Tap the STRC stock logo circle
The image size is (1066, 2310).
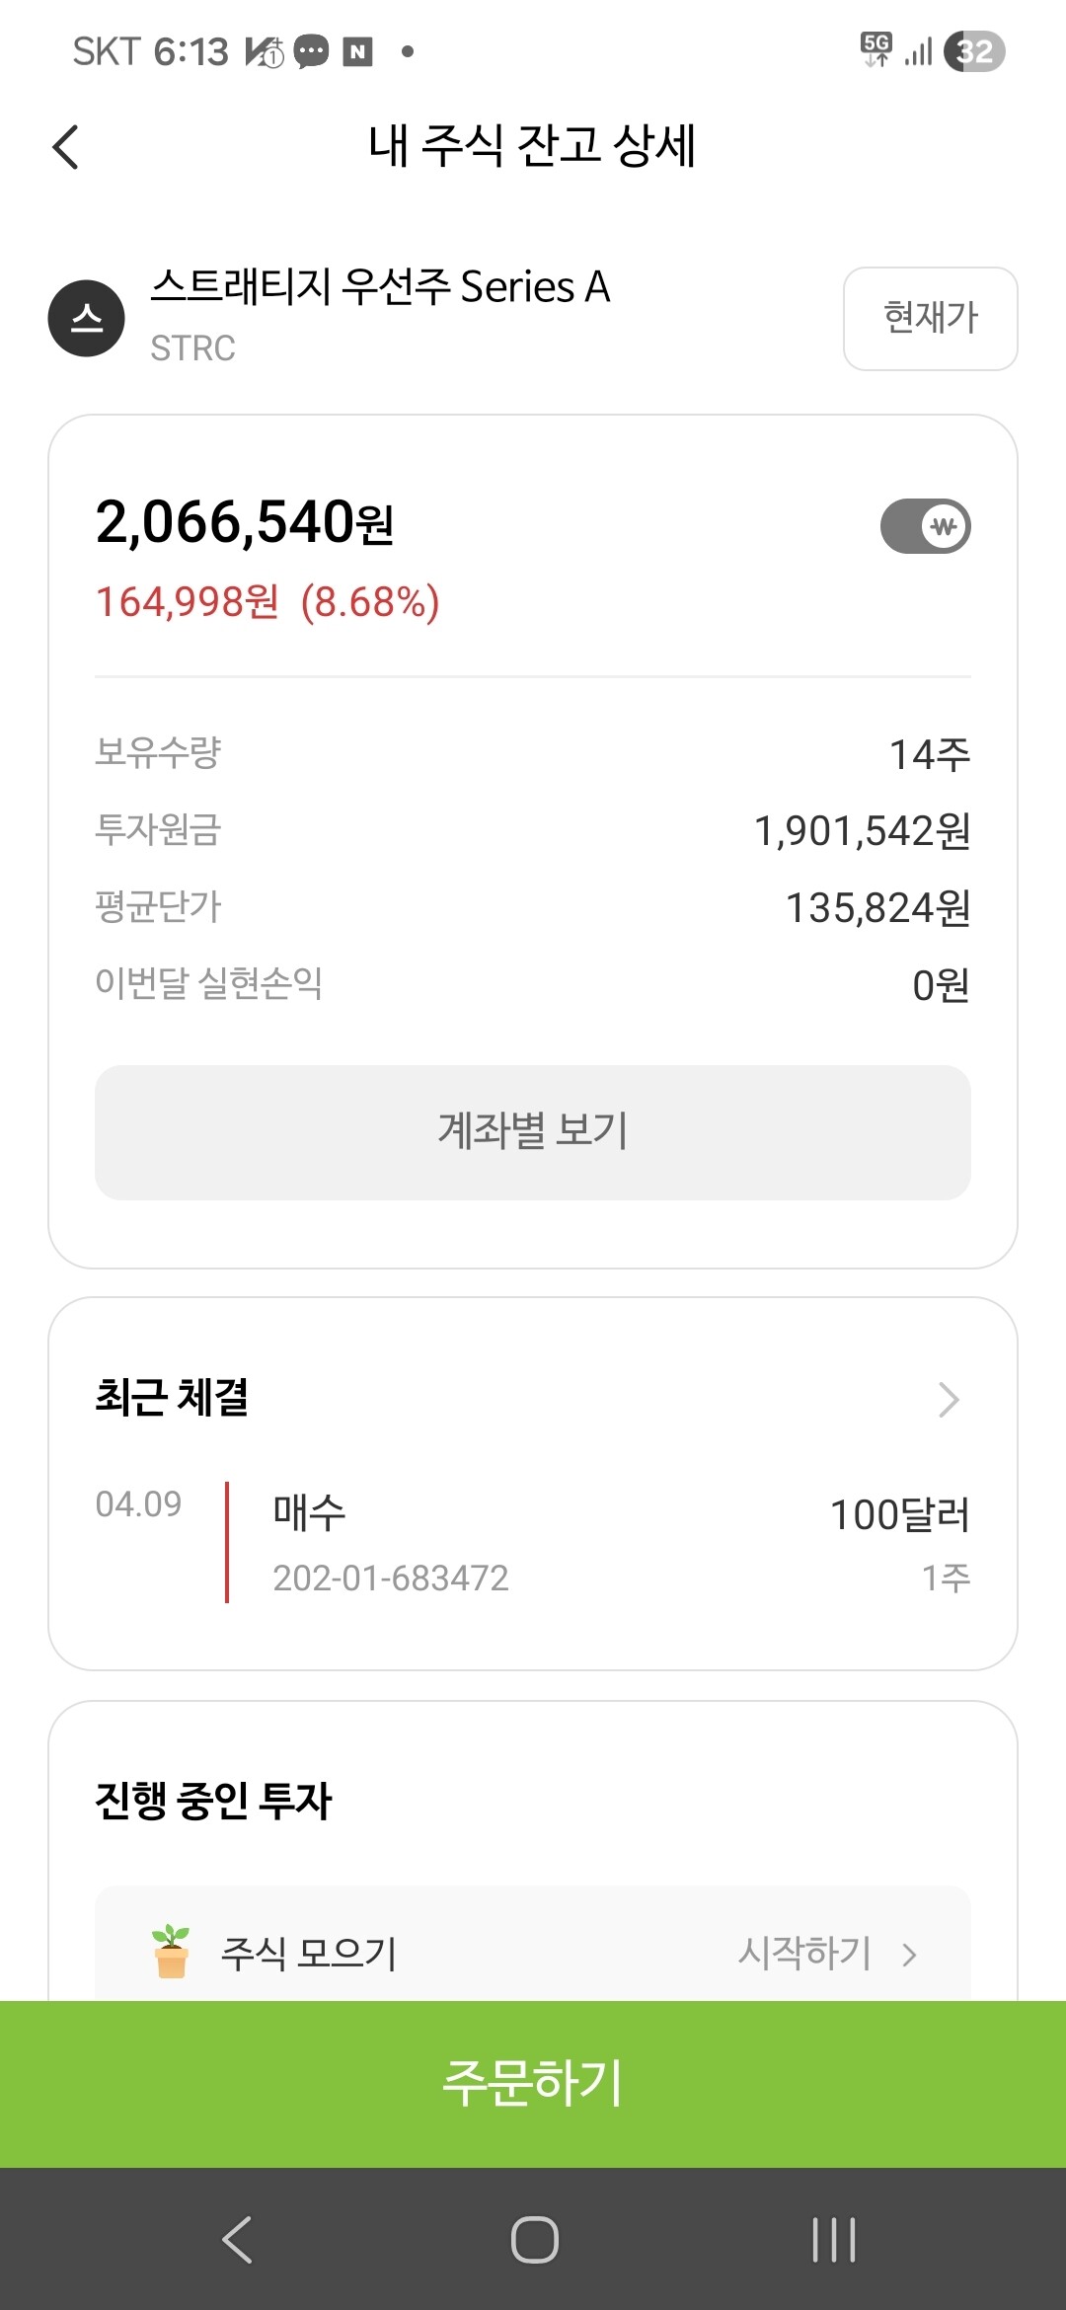(87, 318)
